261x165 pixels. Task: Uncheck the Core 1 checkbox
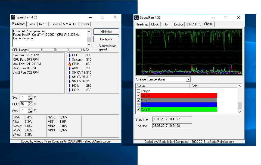coord(138,100)
